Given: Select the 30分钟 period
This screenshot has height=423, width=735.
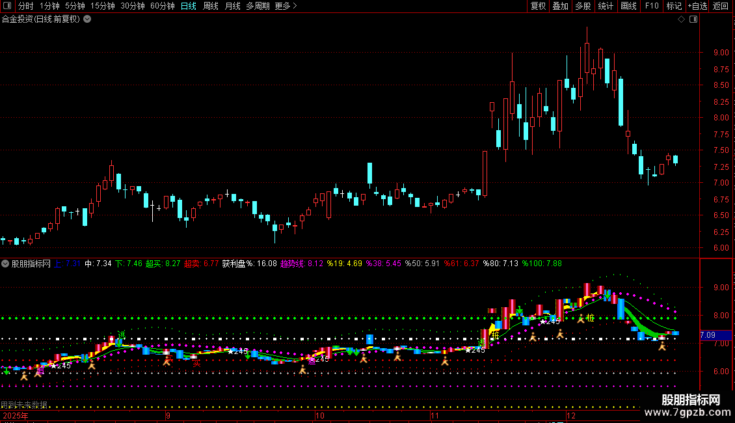Looking at the screenshot, I should point(133,6).
